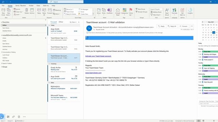This screenshot has height=122, width=218.
Task: Start Read Aloud
Action: (x=167, y=12)
